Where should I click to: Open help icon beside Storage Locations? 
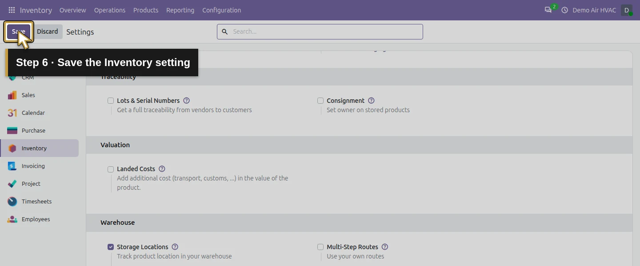[x=175, y=247]
